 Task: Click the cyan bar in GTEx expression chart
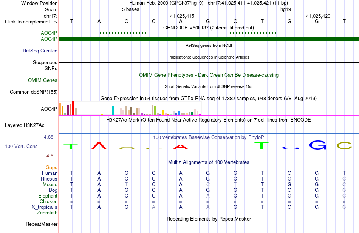click(113, 110)
